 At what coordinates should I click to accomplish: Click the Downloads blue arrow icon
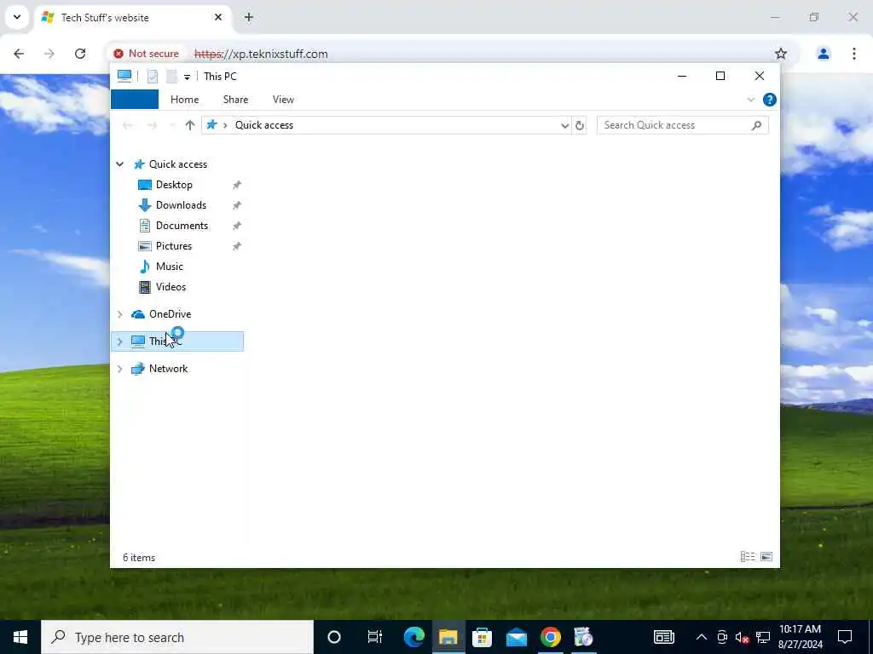tap(145, 205)
